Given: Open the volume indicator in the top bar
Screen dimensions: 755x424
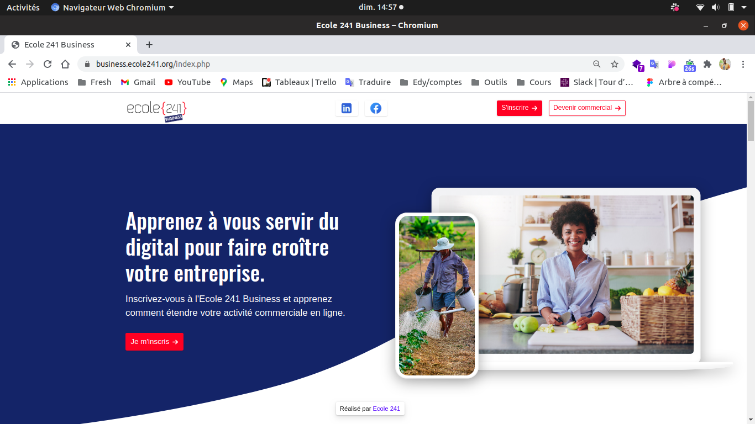Looking at the screenshot, I should point(715,7).
